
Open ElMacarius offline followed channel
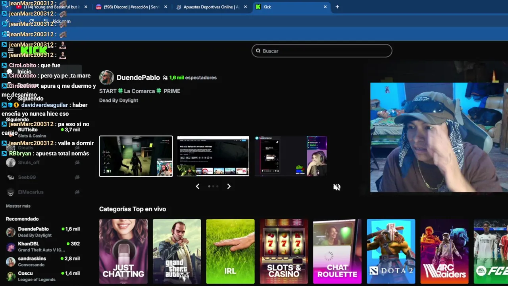[43, 192]
